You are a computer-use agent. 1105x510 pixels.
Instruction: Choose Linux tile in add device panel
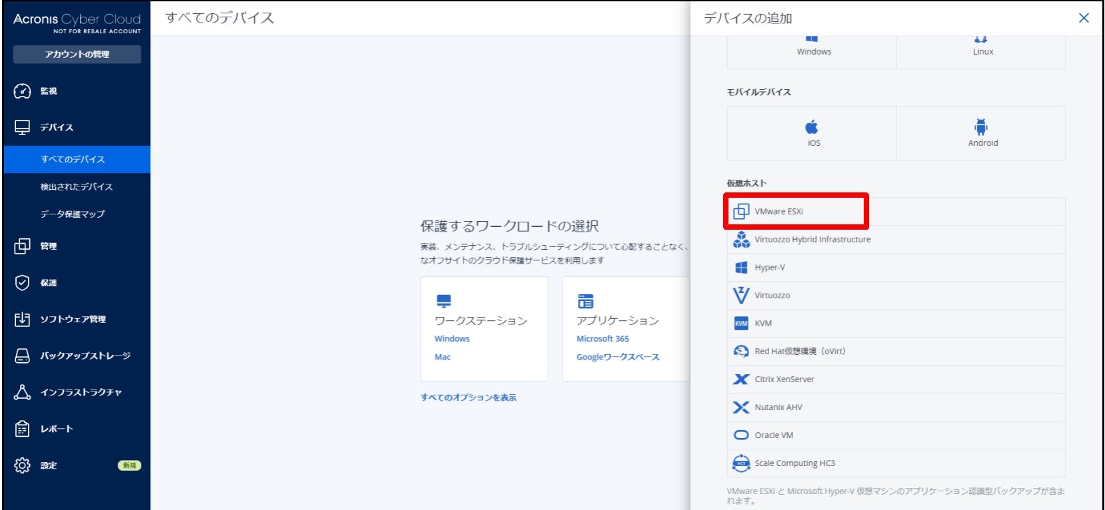[x=981, y=52]
